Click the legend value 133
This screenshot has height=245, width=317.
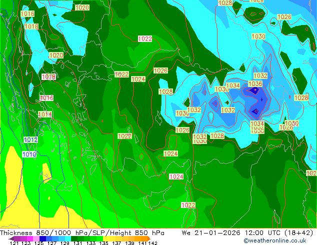point(91,243)
